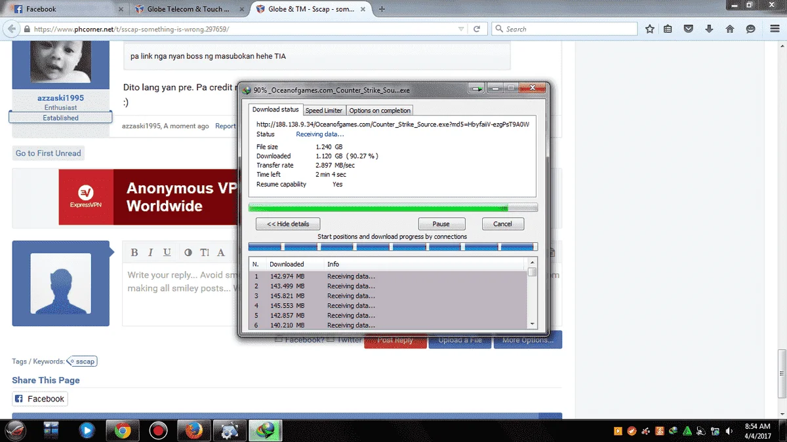This screenshot has height=442, width=787.
Task: Switch to Globe Telecom & Touch browser tab
Action: (x=189, y=9)
